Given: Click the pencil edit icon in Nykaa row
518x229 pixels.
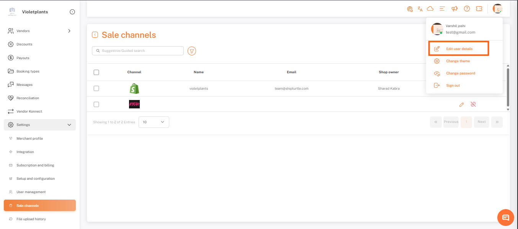Looking at the screenshot, I should click(x=462, y=104).
